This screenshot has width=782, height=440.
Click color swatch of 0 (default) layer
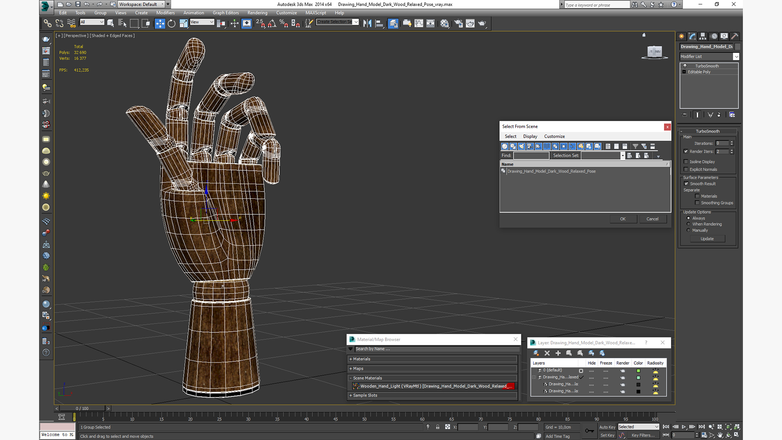click(x=638, y=371)
